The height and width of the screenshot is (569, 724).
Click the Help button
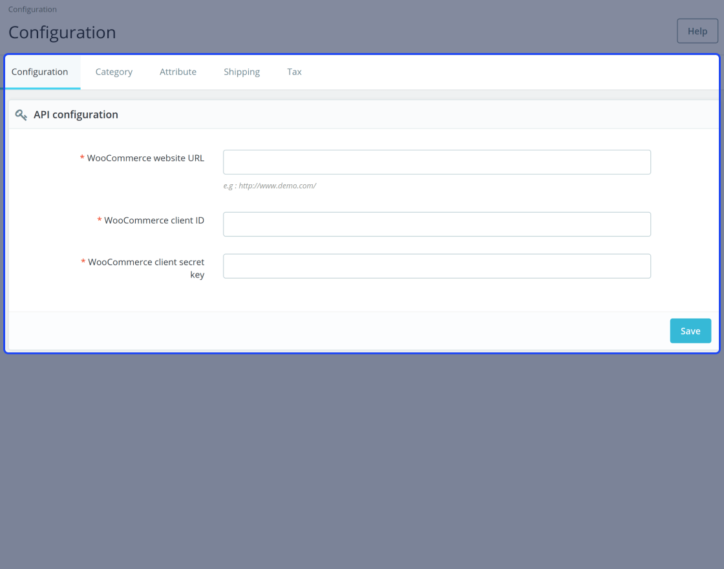[x=697, y=31]
